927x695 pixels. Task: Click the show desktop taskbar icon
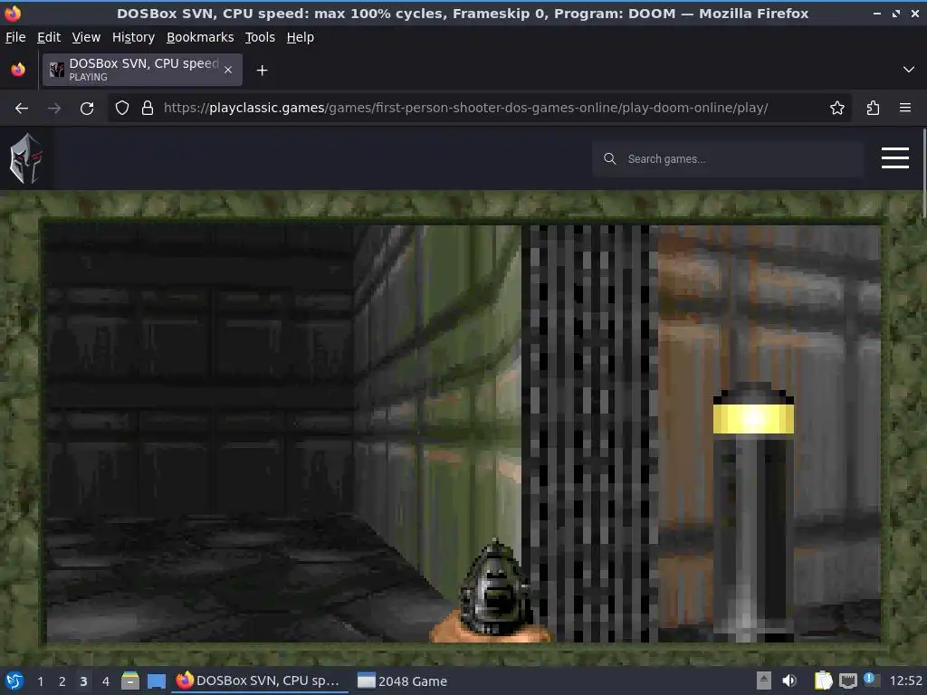coord(157,681)
